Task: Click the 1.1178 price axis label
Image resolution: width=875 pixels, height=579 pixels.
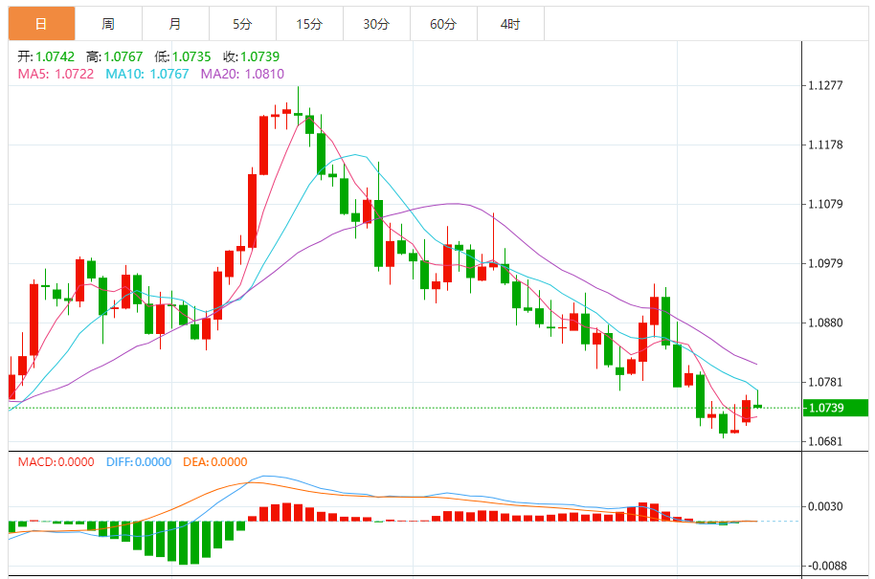Action: pos(825,145)
